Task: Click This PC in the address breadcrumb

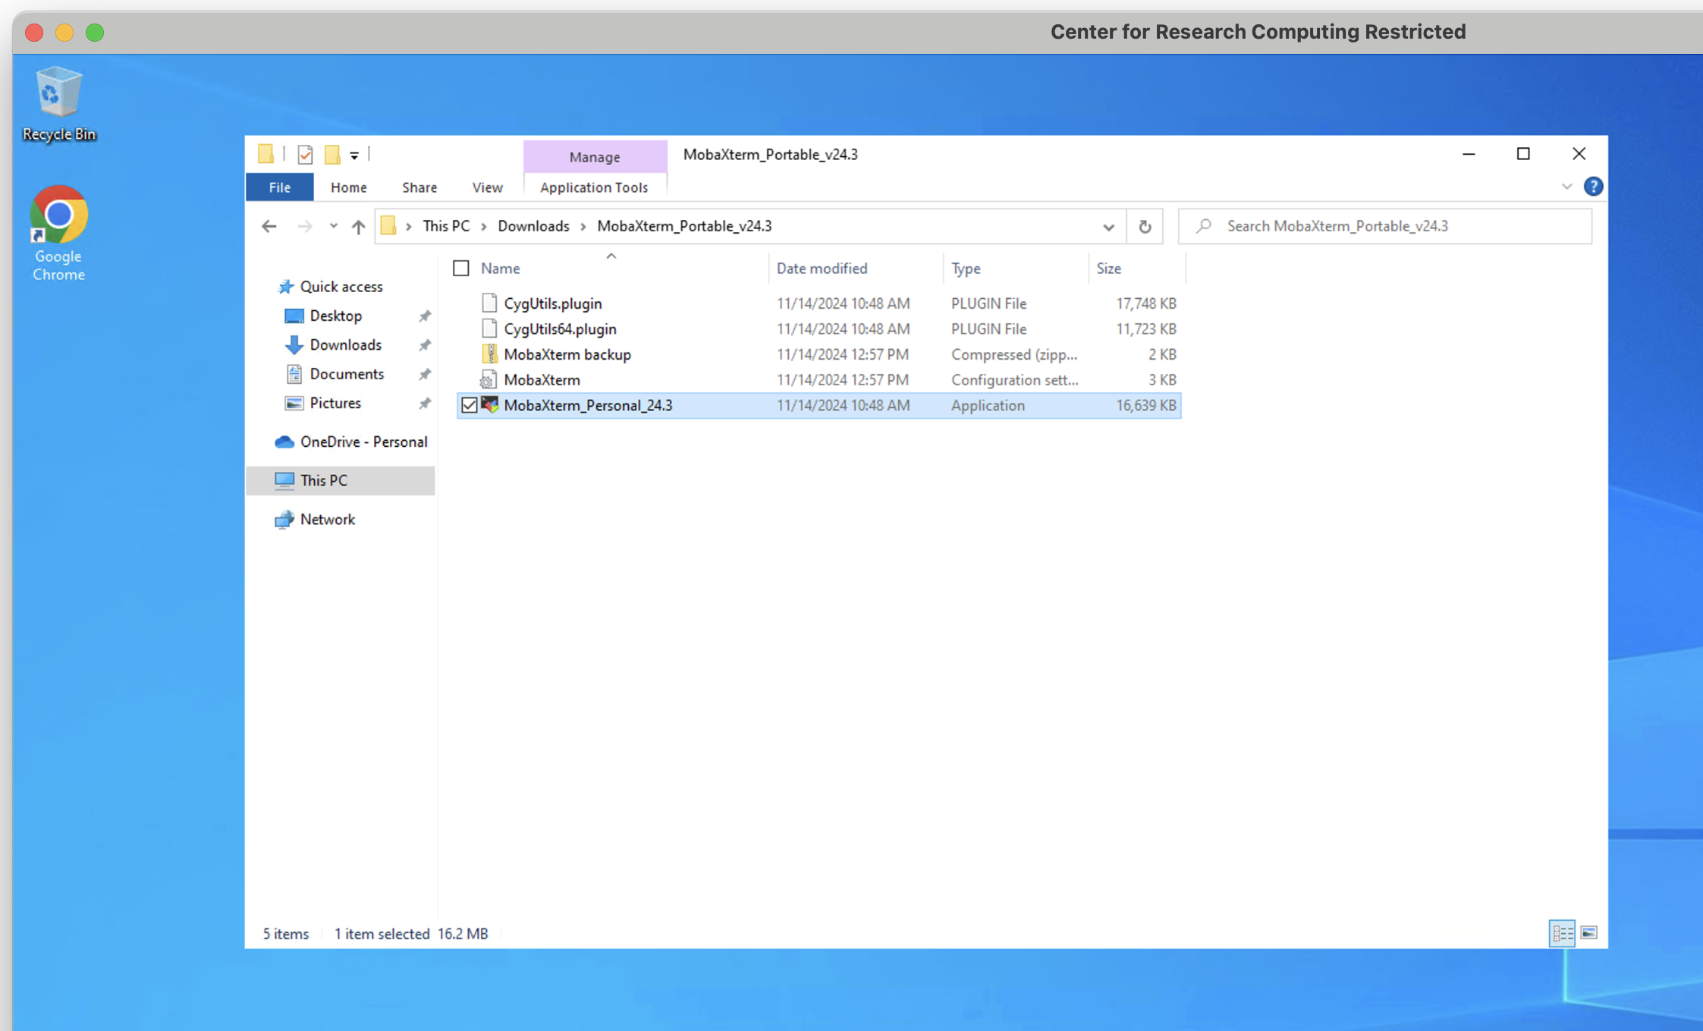Action: 446,226
